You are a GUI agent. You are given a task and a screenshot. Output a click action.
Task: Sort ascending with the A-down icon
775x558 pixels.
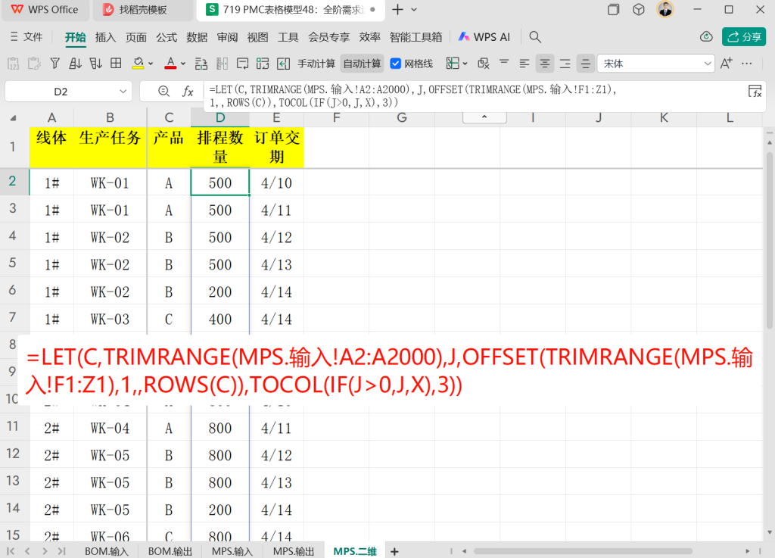(75, 64)
